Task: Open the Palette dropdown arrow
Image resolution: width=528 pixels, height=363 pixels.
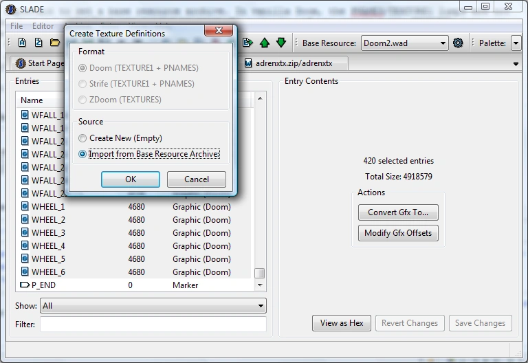Action: pos(516,43)
